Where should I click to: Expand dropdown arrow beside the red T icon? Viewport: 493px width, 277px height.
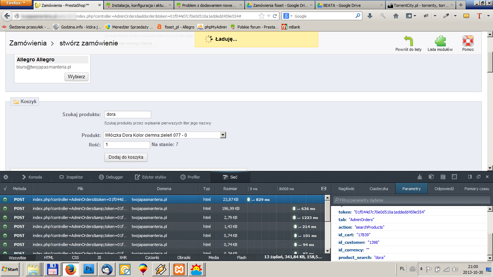488,16
